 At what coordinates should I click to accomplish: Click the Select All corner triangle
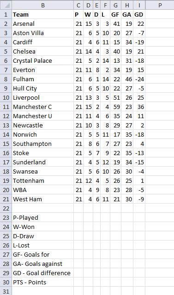(6, 5)
